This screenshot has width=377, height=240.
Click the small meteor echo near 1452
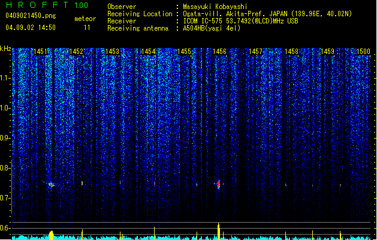(x=82, y=184)
